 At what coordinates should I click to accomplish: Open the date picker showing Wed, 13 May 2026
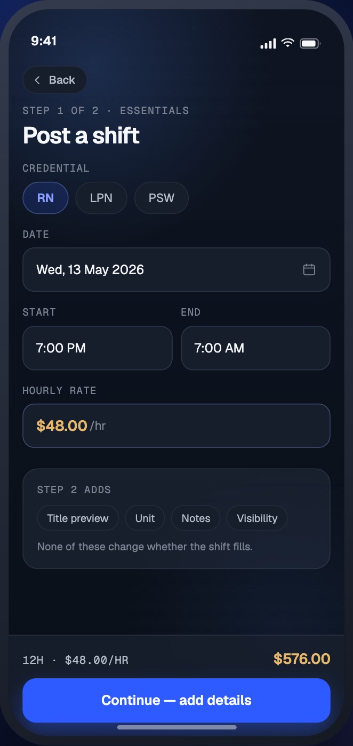[x=176, y=269]
